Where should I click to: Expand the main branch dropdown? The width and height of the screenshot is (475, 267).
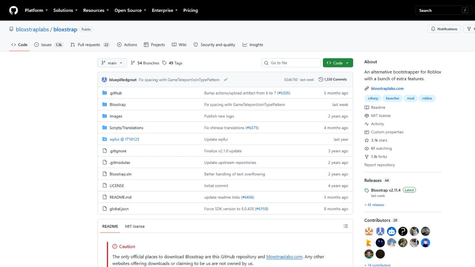(112, 63)
